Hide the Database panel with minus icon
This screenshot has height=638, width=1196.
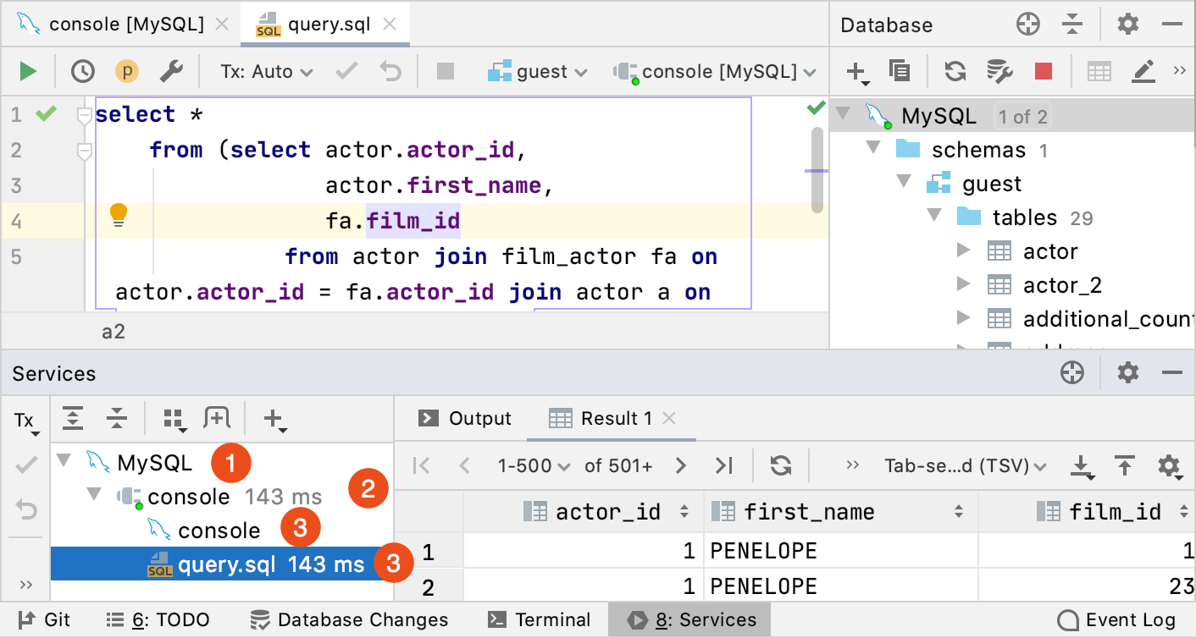coord(1172,25)
